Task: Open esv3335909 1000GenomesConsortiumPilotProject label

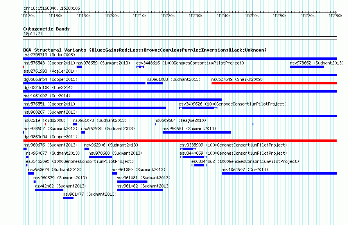Action: [x=233, y=145]
